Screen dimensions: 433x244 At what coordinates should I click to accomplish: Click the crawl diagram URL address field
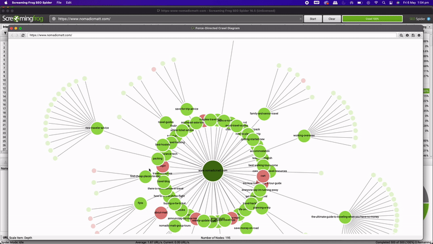tap(212, 35)
